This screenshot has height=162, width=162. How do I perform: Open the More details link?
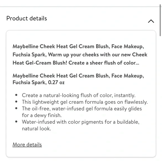[27, 144]
